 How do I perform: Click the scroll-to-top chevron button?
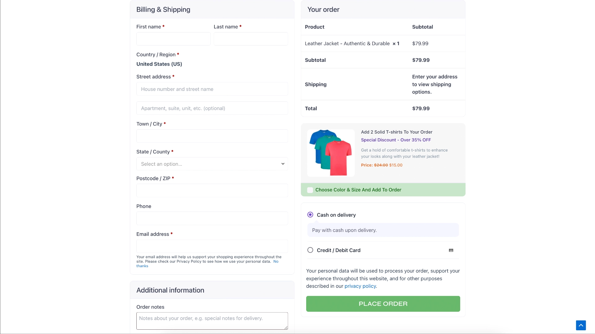click(x=581, y=325)
